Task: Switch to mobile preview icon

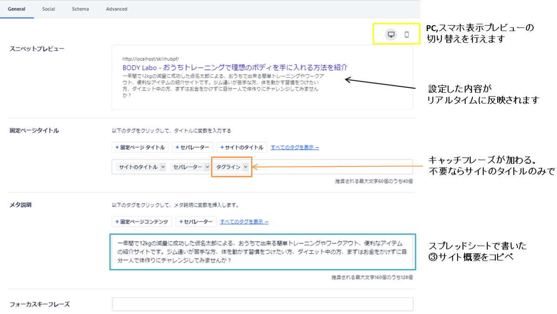Action: click(x=407, y=34)
